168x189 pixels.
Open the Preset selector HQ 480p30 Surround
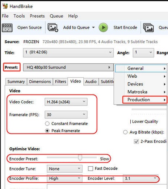coord(68,67)
